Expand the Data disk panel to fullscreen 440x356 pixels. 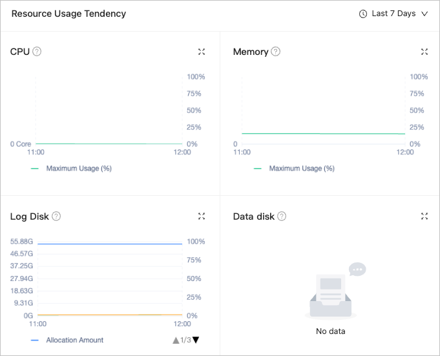click(424, 216)
